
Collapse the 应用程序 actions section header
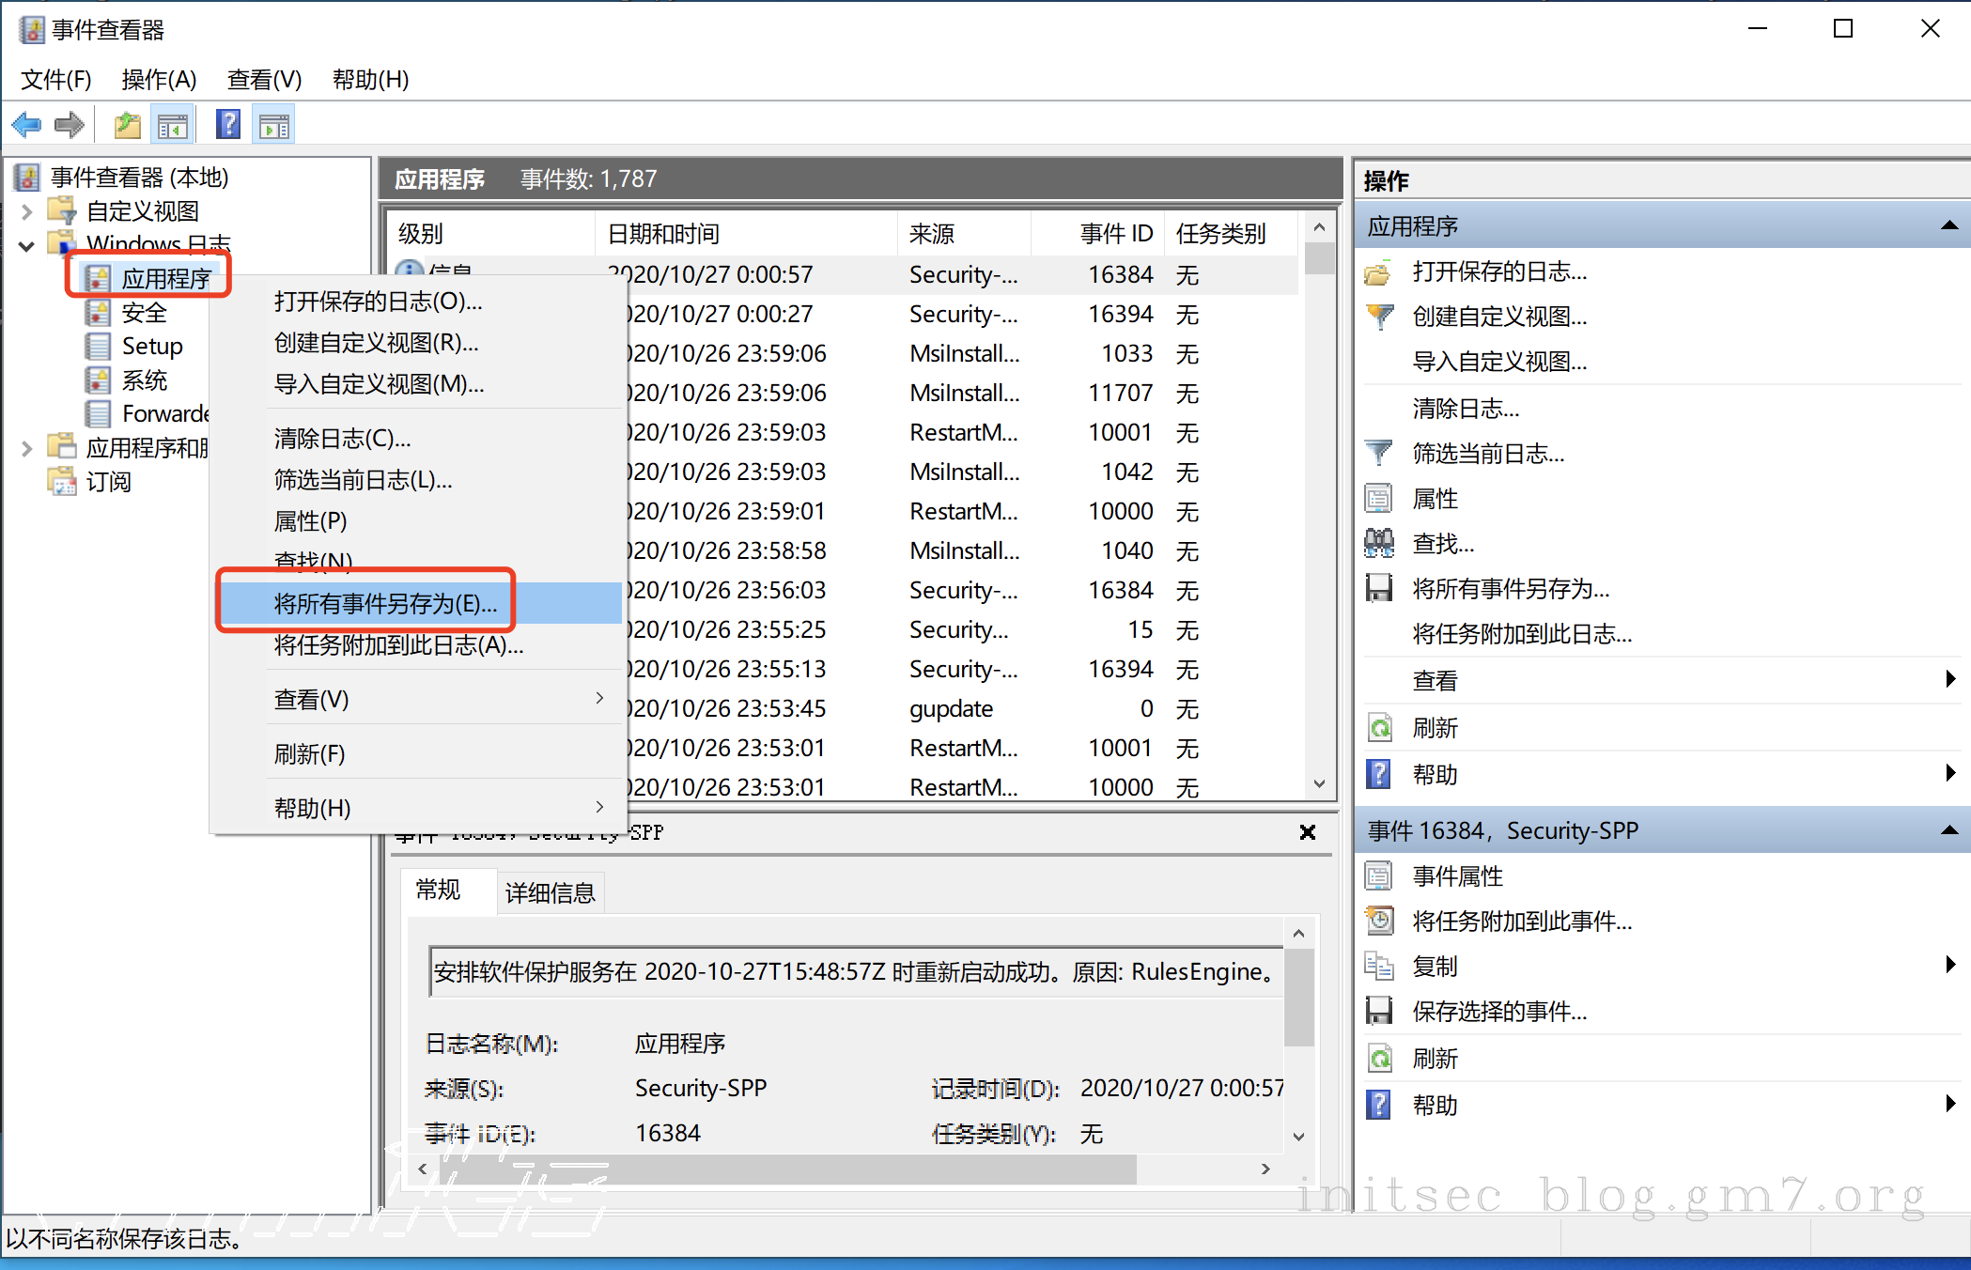(x=1949, y=225)
